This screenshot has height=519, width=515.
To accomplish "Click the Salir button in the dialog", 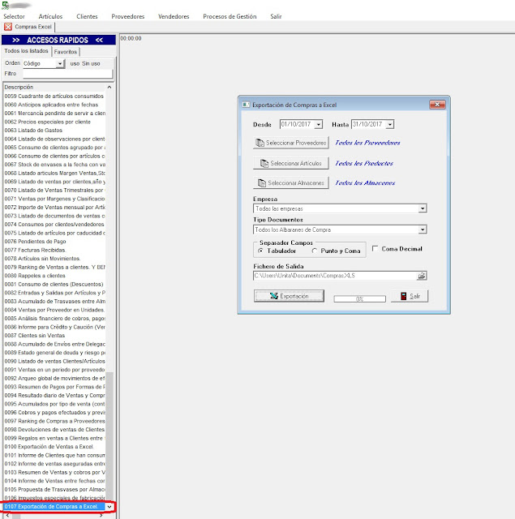I will [410, 296].
